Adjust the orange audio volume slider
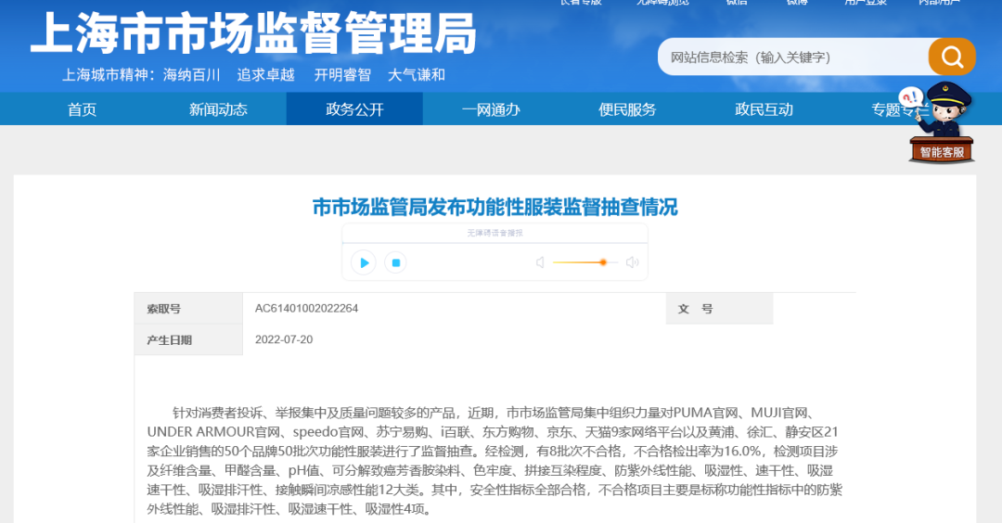Image resolution: width=1002 pixels, height=523 pixels. [602, 263]
